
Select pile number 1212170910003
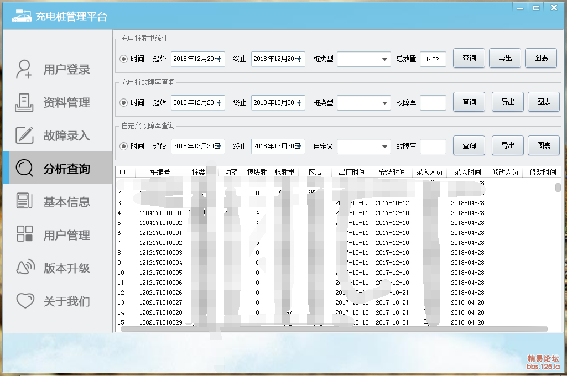click(160, 253)
